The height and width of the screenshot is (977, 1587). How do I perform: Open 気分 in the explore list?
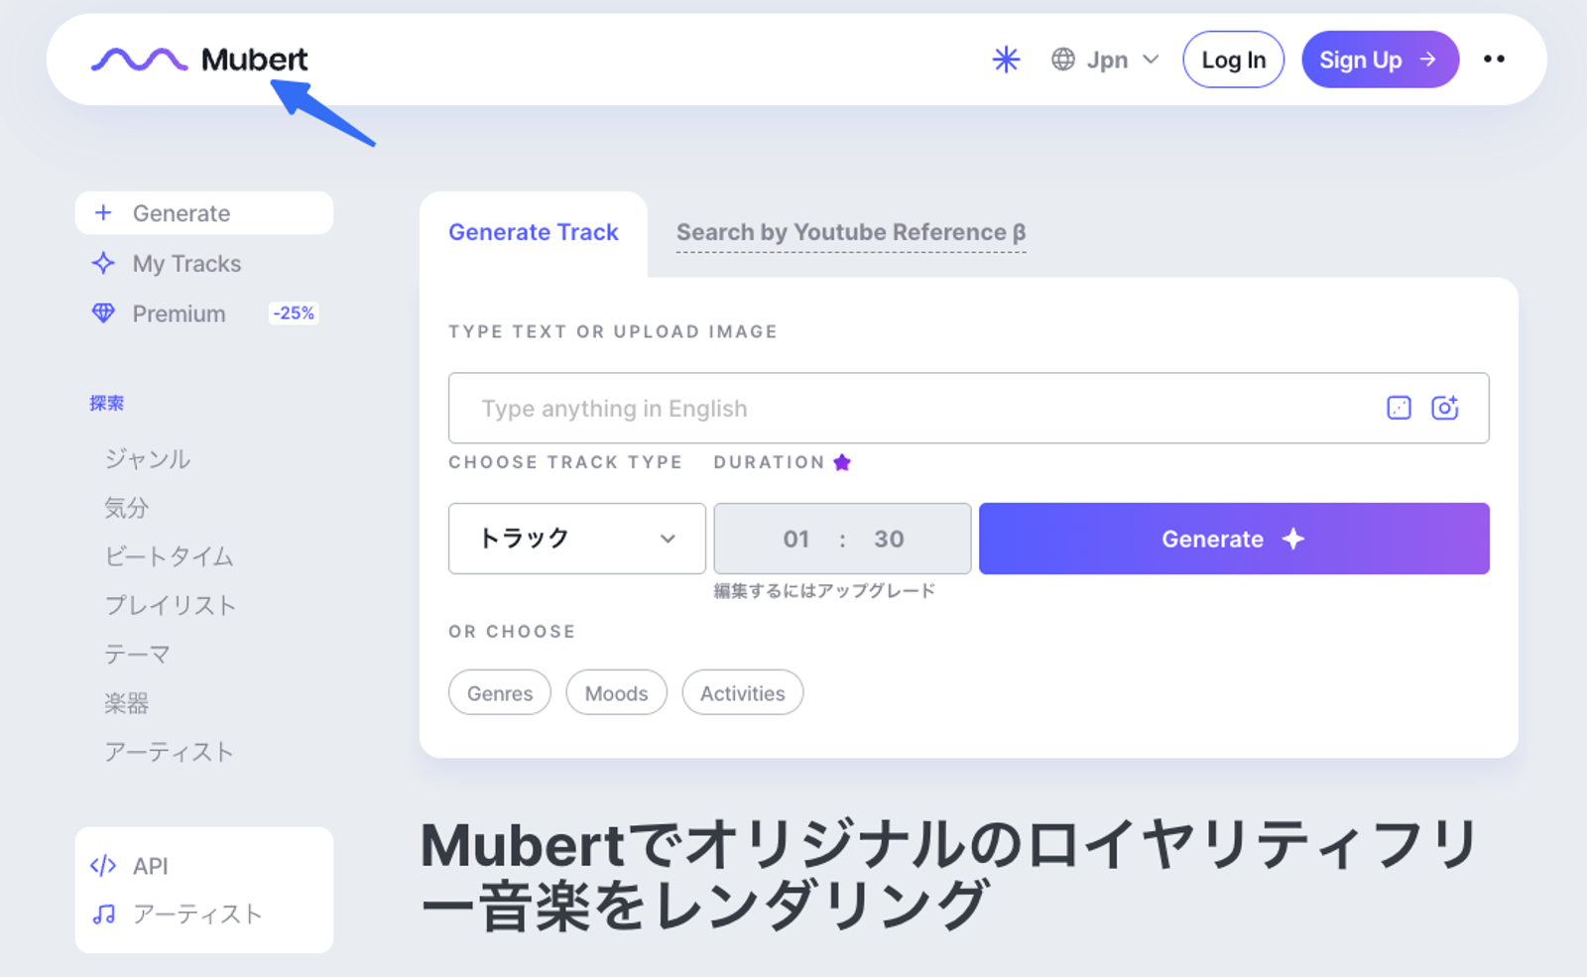127,508
